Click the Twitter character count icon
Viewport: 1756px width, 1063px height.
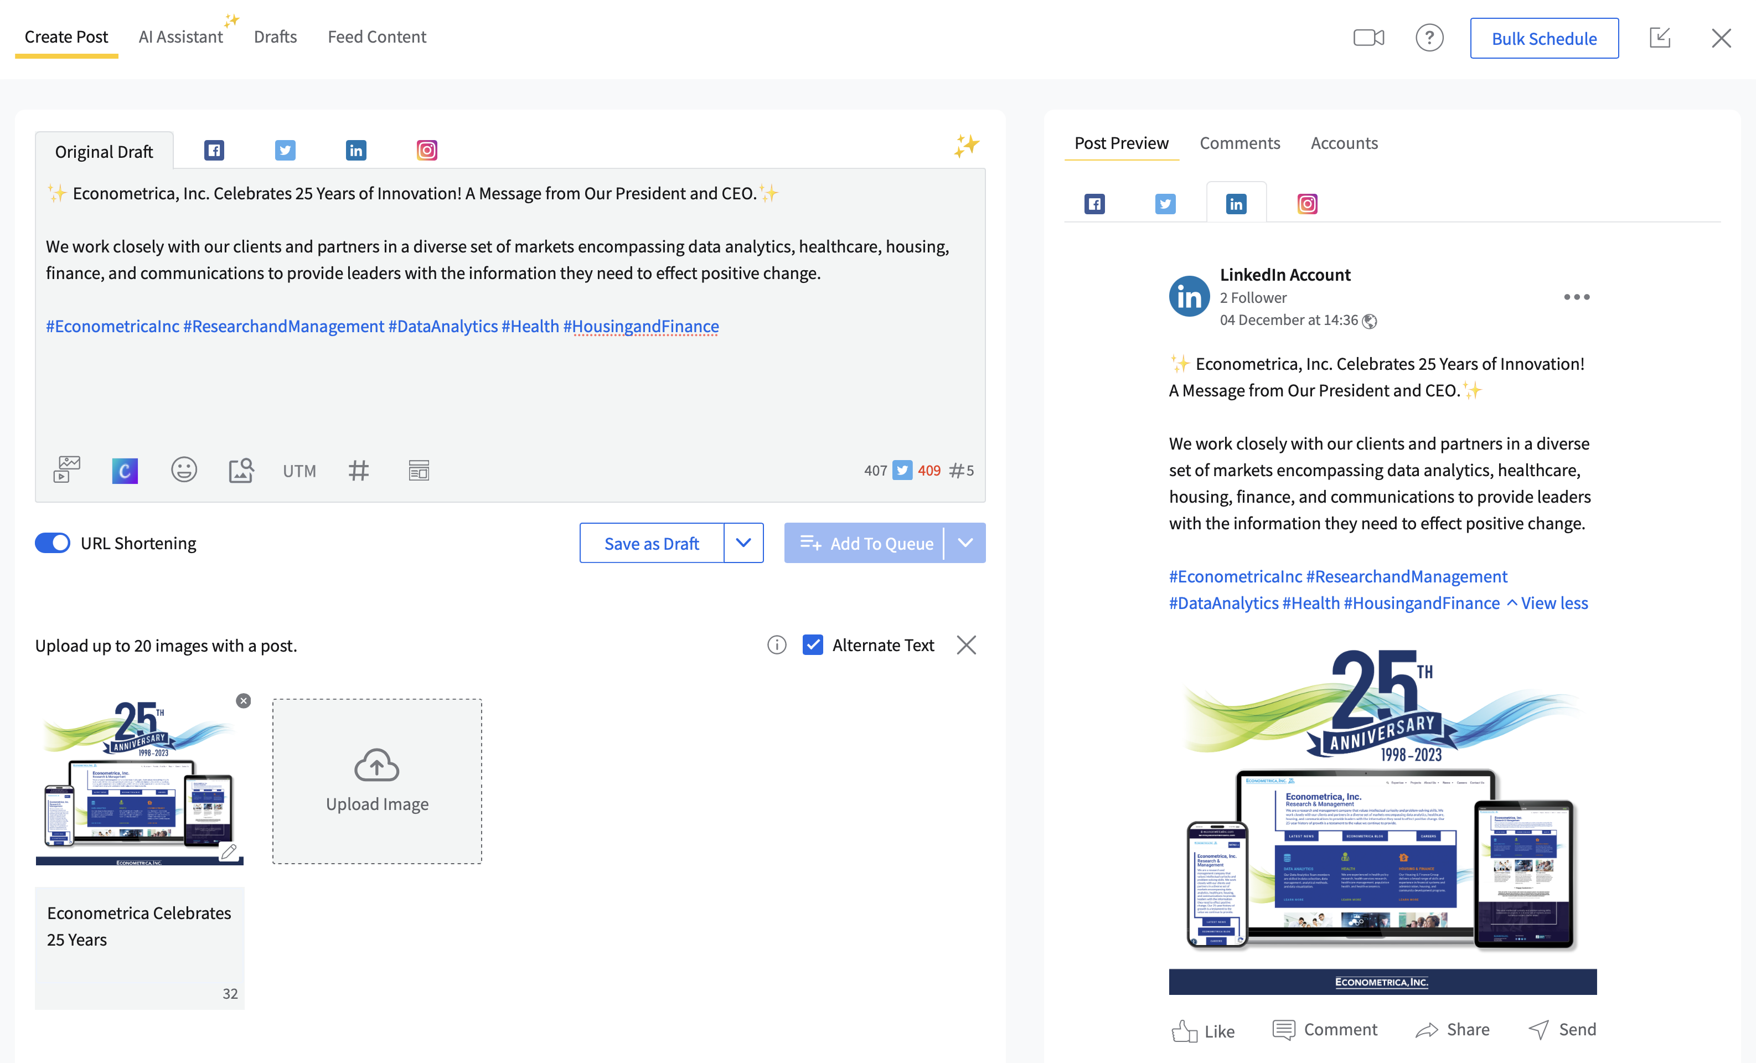tap(902, 470)
